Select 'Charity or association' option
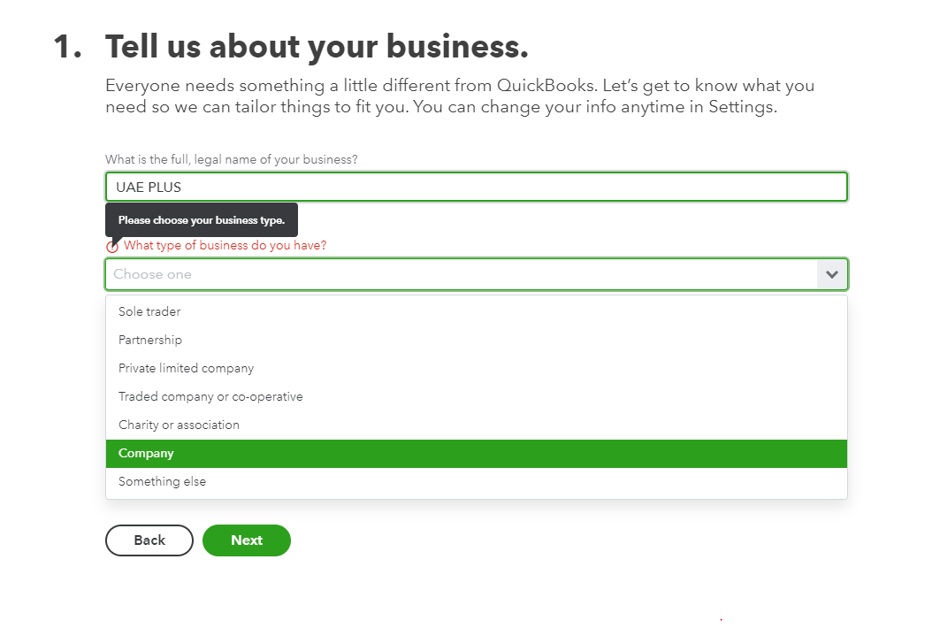Image resolution: width=940 pixels, height=636 pixels. coord(179,425)
